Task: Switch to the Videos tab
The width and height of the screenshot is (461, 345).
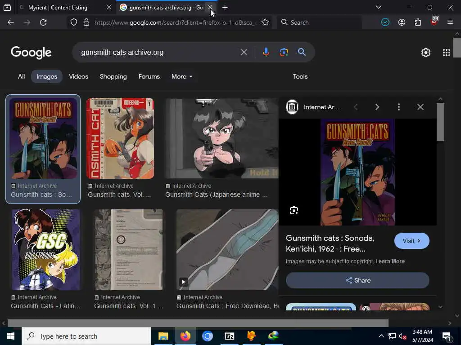Action: 78,76
